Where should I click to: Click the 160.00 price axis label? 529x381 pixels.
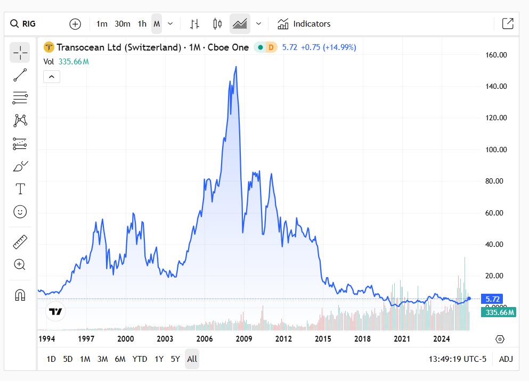[x=496, y=55]
